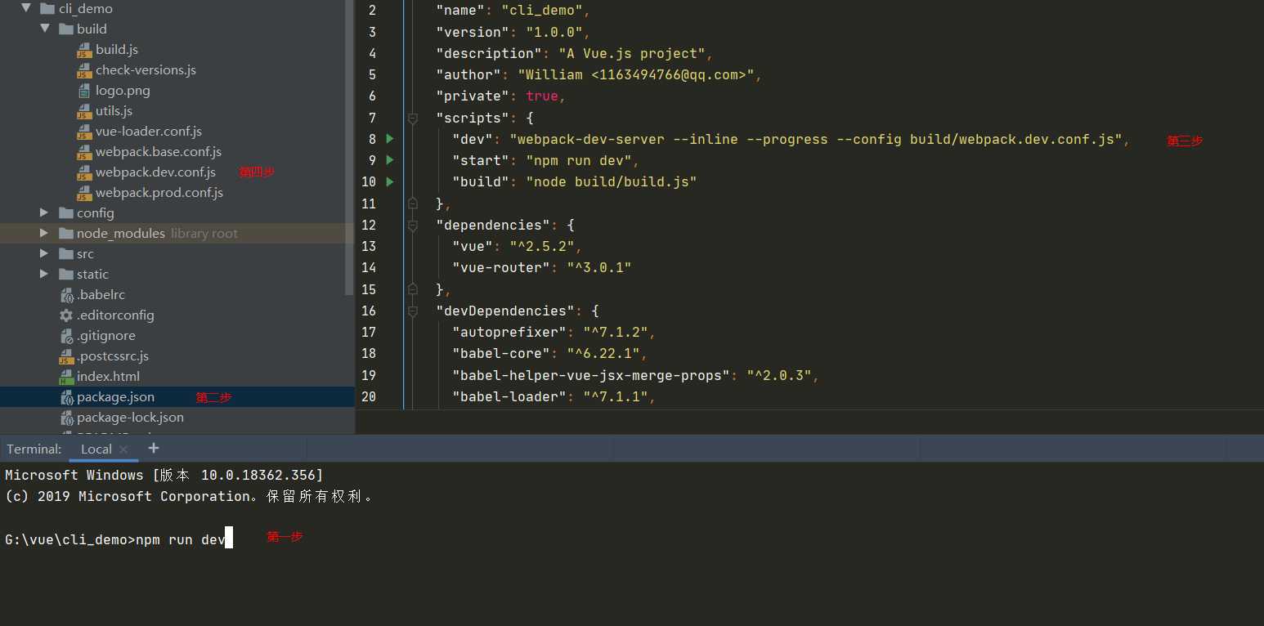Click the "autoprefixer" key on line 17
The image size is (1264, 626).
[x=509, y=332]
